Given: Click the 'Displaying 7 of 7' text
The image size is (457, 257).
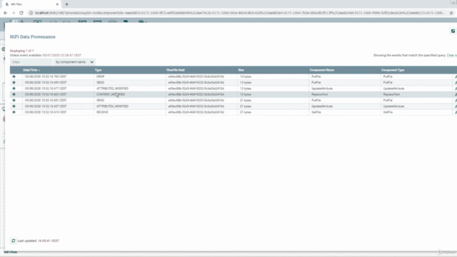Looking at the screenshot, I should [22, 51].
